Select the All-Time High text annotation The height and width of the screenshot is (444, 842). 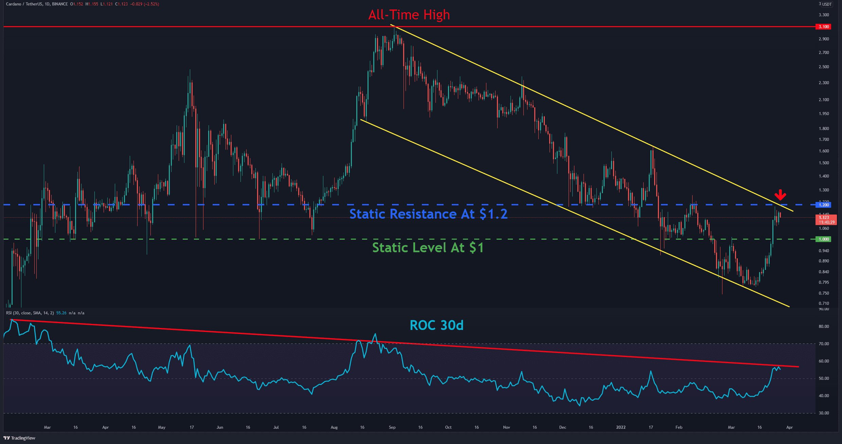(409, 15)
